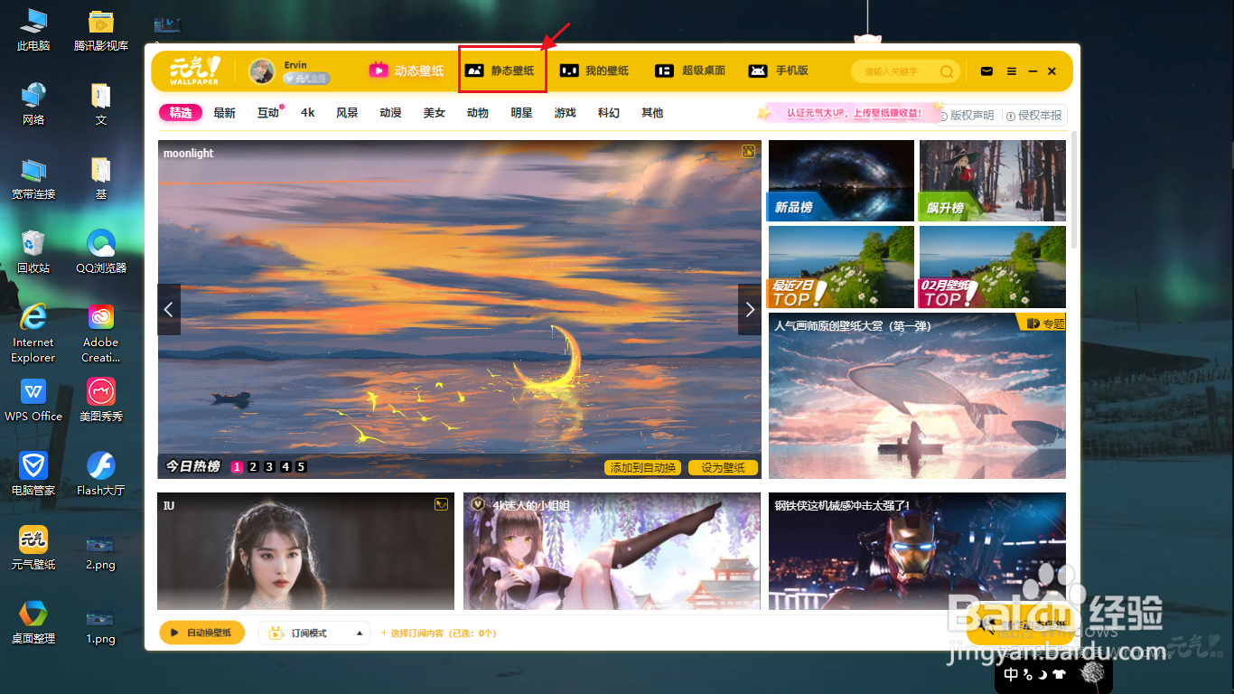
Task: Select the 互动 interactive category
Action: coord(268,113)
